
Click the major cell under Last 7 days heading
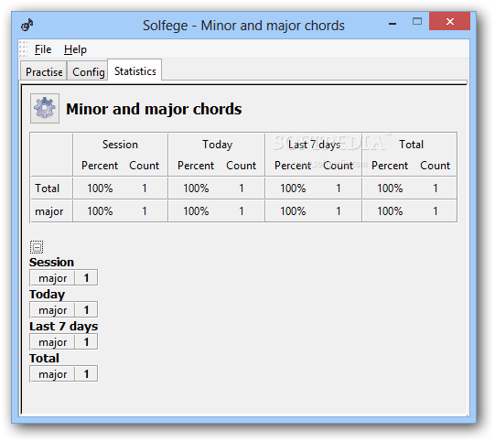point(52,342)
